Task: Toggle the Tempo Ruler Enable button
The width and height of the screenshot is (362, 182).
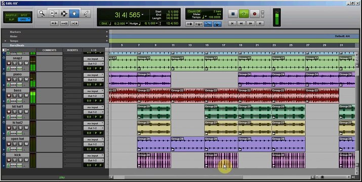Action: 217,24
